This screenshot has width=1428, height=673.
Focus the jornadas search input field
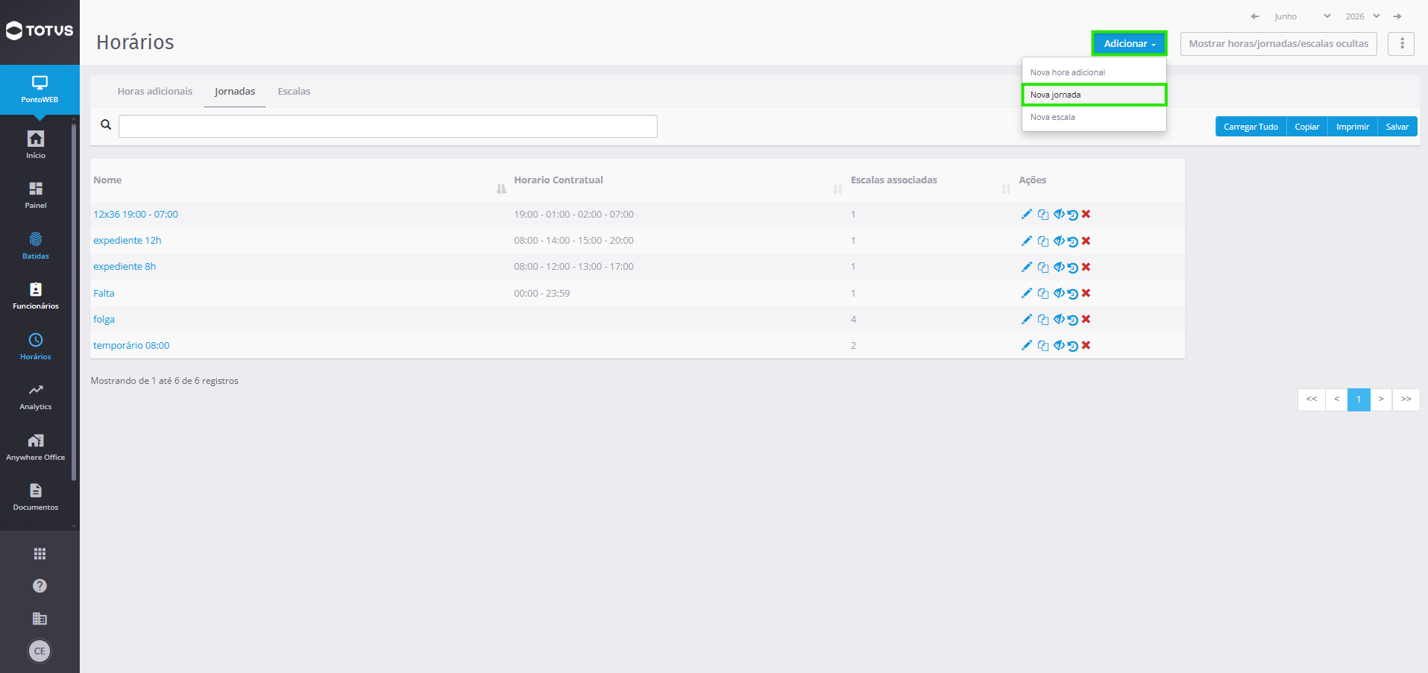point(388,126)
